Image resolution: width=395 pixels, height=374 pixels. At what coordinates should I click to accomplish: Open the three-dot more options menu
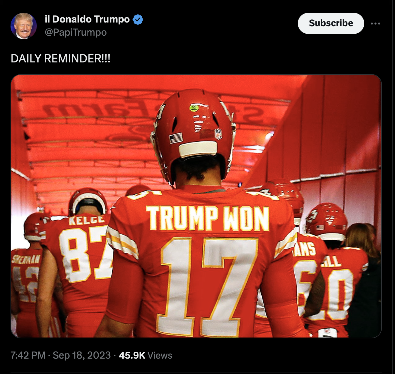click(x=375, y=23)
